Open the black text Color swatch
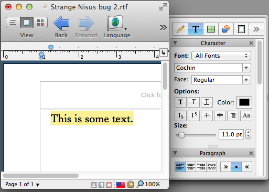269x192 pixels. click(x=244, y=102)
